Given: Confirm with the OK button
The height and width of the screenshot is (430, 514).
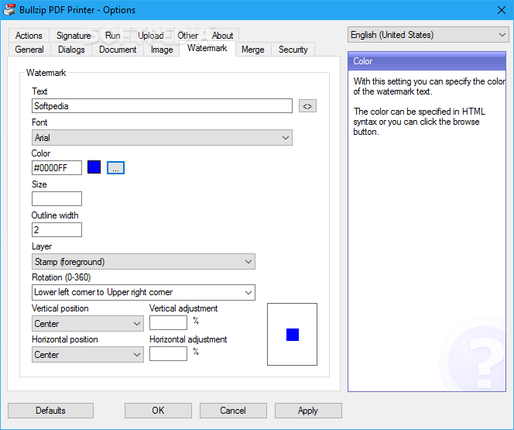Looking at the screenshot, I should (x=158, y=411).
